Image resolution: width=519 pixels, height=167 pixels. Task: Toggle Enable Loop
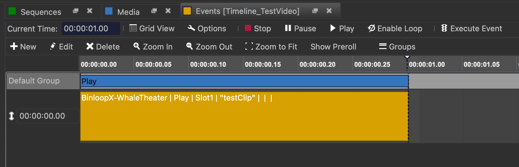(395, 29)
